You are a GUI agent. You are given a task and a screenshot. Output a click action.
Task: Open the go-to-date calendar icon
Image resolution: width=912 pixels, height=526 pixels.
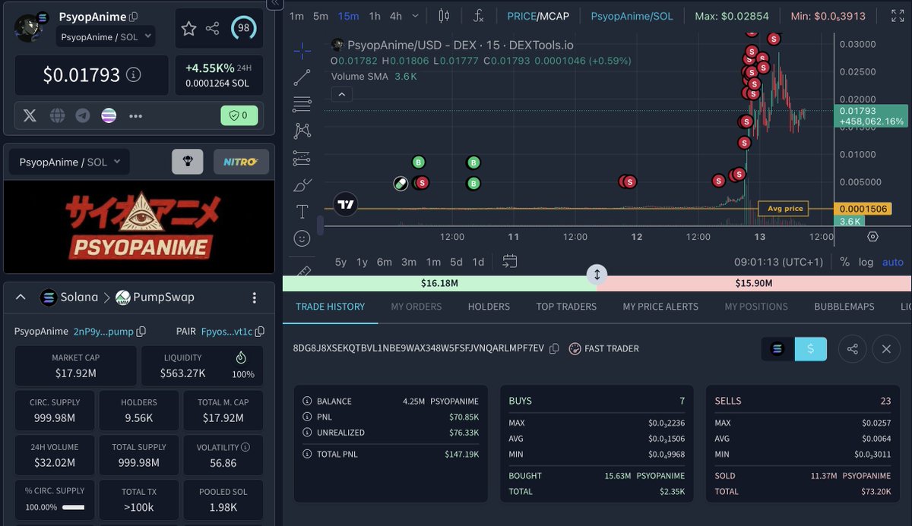(x=510, y=262)
